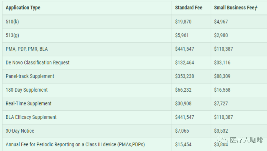The width and height of the screenshot is (267, 151).
Task: Click the Application Type column header
Action: pos(23,8)
